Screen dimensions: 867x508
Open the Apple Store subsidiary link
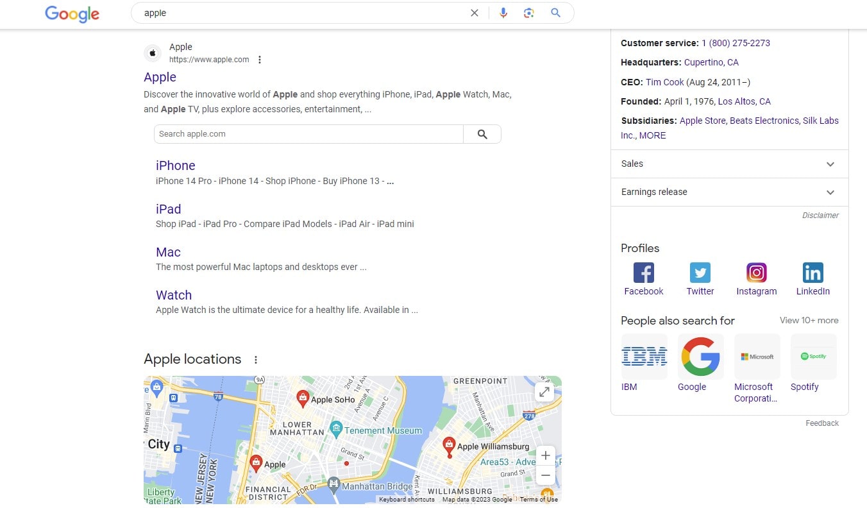click(x=703, y=121)
